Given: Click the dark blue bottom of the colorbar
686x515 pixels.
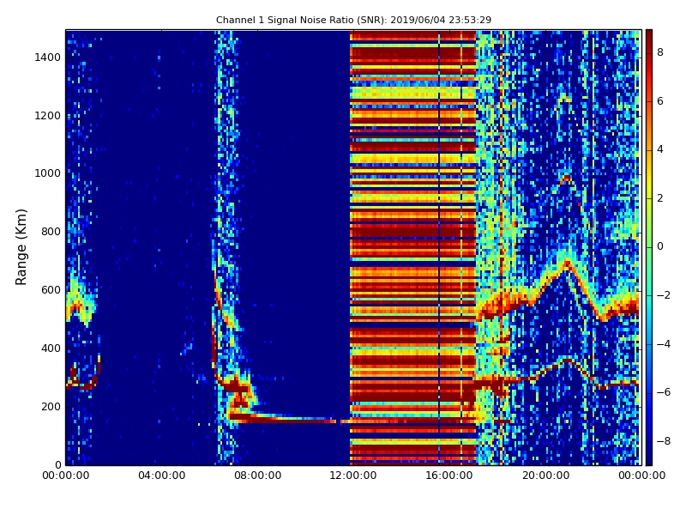Looking at the screenshot, I should [x=649, y=456].
